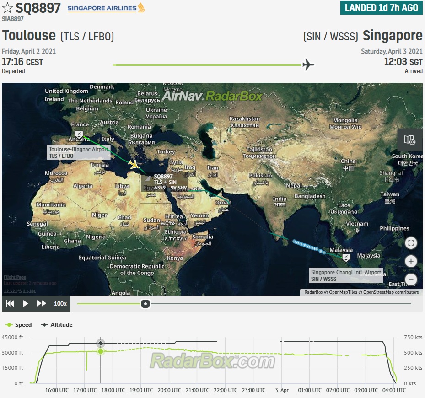
Task: Click the 3. Apr chart axis label
Action: [282, 390]
